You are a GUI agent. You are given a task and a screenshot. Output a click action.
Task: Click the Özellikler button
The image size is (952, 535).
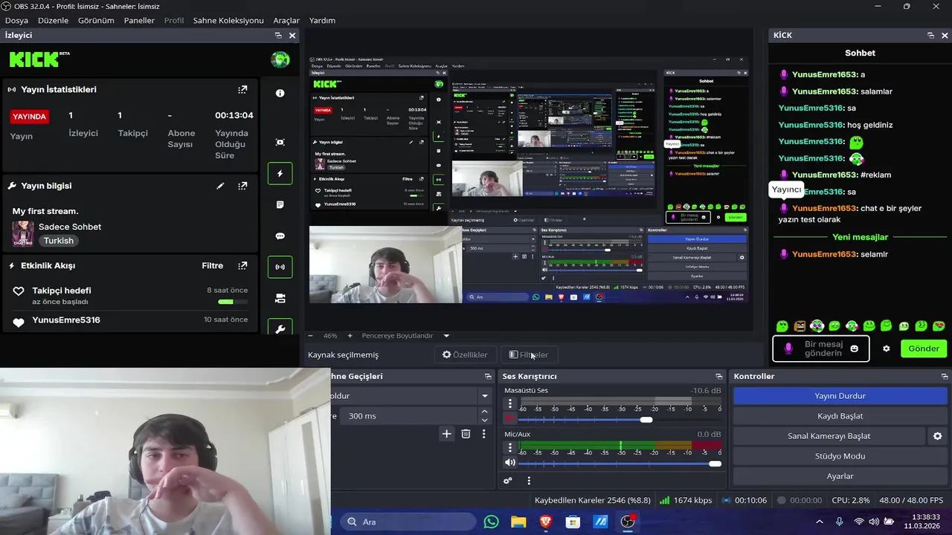[465, 354]
